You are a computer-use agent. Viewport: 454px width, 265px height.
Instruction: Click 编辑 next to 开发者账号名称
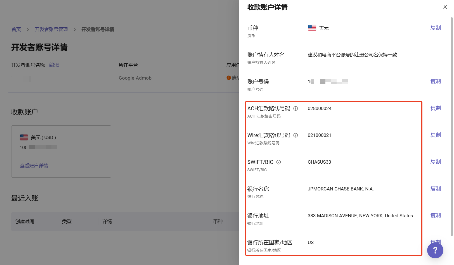(x=54, y=65)
